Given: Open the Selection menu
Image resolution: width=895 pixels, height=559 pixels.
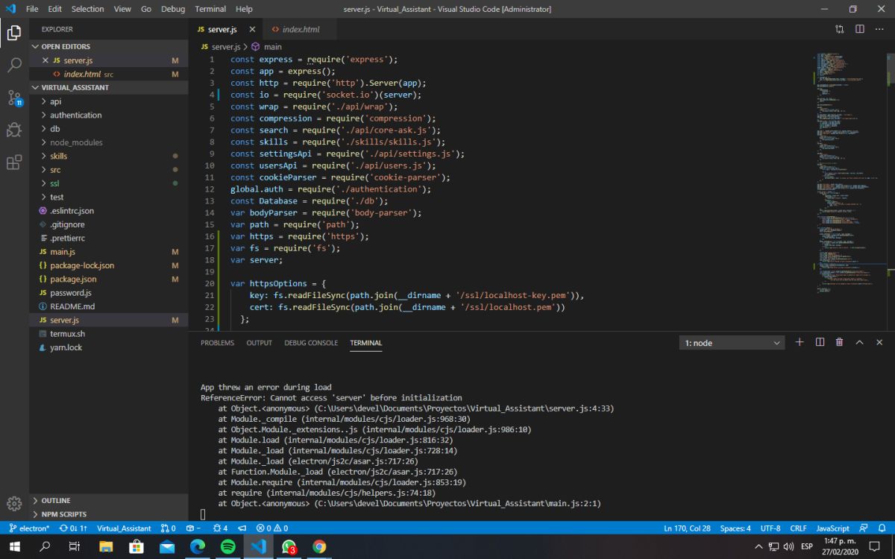Looking at the screenshot, I should tap(87, 9).
